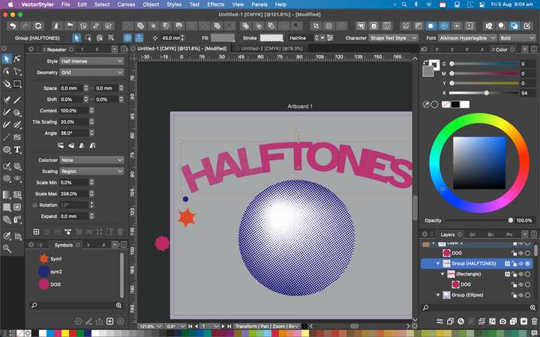Collapse the Group (HALFTONES) layer tree

[438, 264]
